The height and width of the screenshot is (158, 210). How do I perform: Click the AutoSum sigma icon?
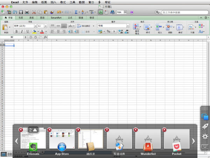click(76, 12)
